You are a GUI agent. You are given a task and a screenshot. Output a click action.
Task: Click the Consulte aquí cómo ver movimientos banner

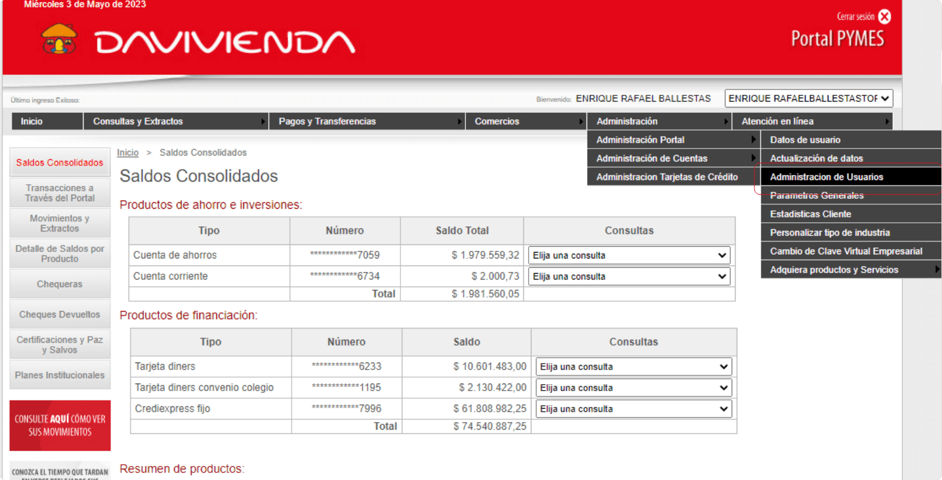click(60, 426)
